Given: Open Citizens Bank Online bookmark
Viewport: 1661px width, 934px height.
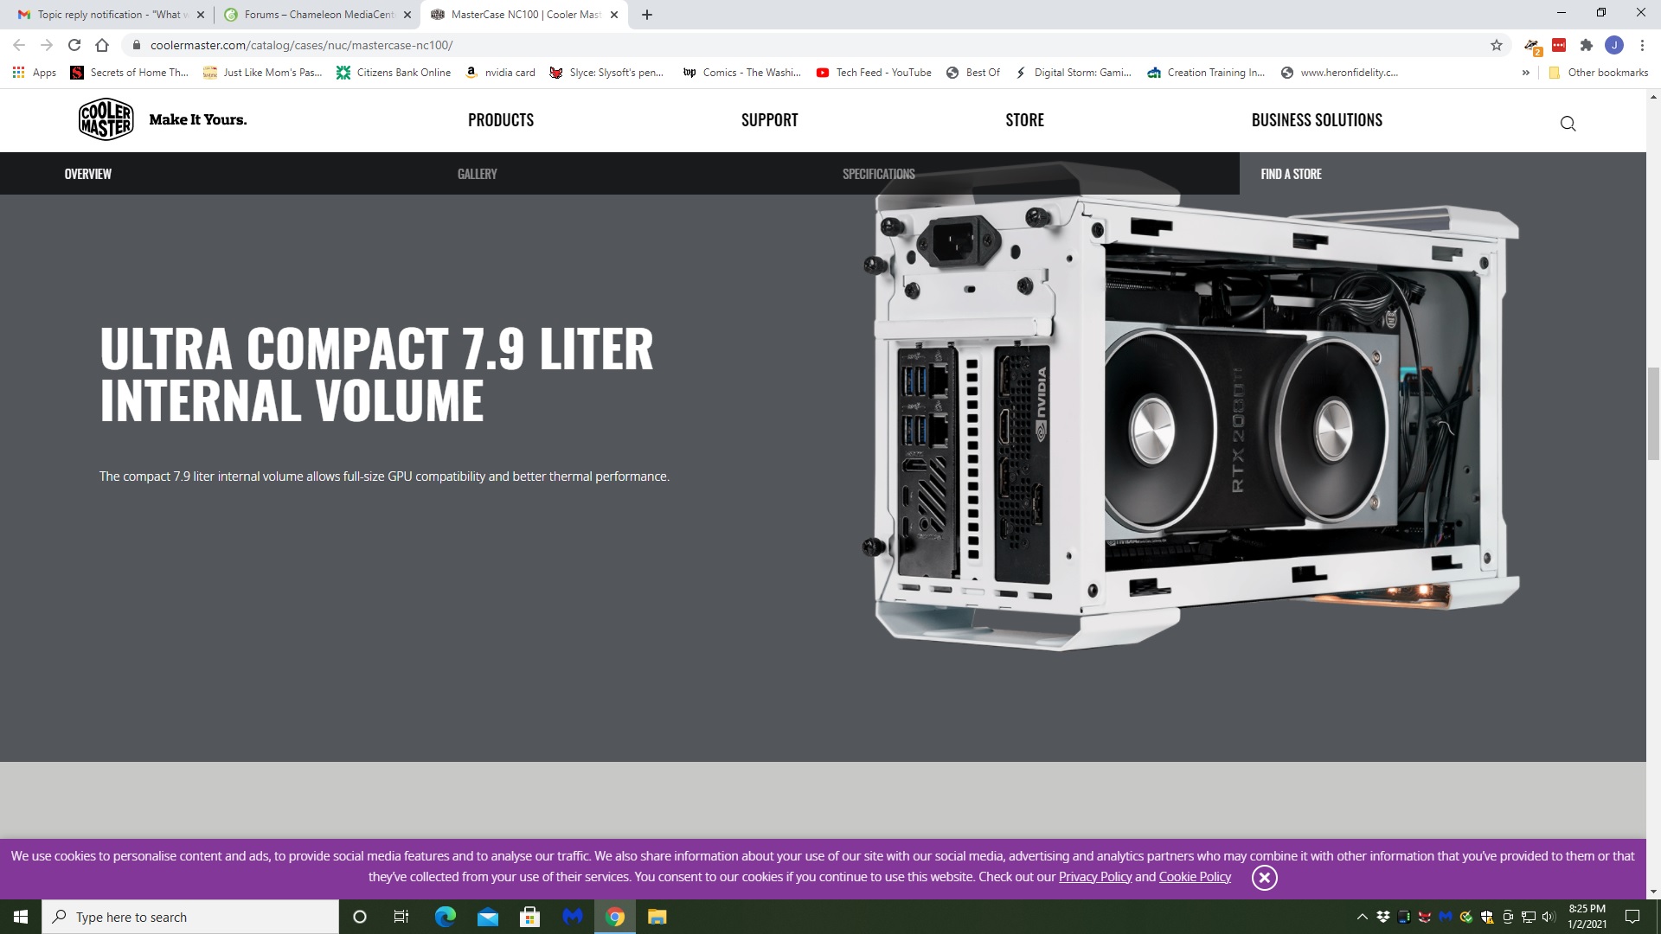Looking at the screenshot, I should pos(394,73).
